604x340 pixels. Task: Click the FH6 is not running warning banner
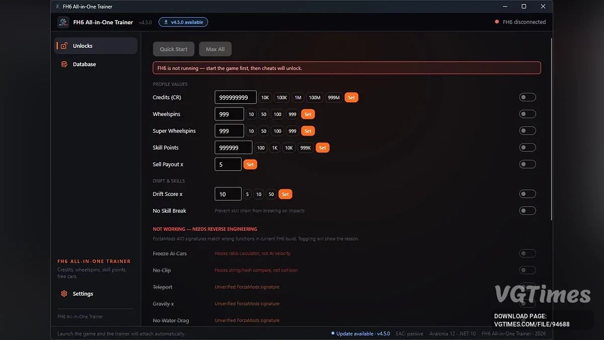(x=347, y=68)
